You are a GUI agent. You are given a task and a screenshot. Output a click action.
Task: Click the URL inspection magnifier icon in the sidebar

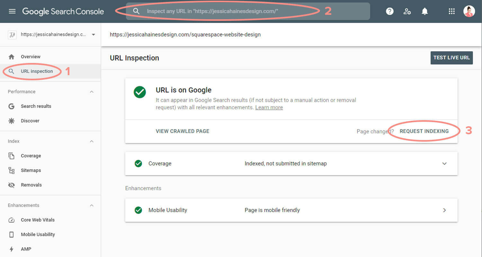12,71
